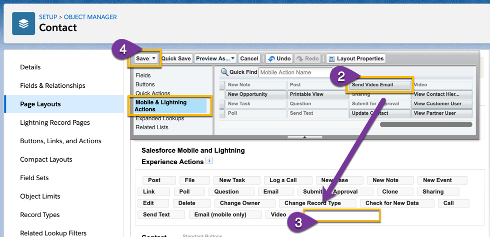Image resolution: width=490 pixels, height=237 pixels.
Task: Select the Post action in the layout
Action: pyautogui.click(x=159, y=180)
